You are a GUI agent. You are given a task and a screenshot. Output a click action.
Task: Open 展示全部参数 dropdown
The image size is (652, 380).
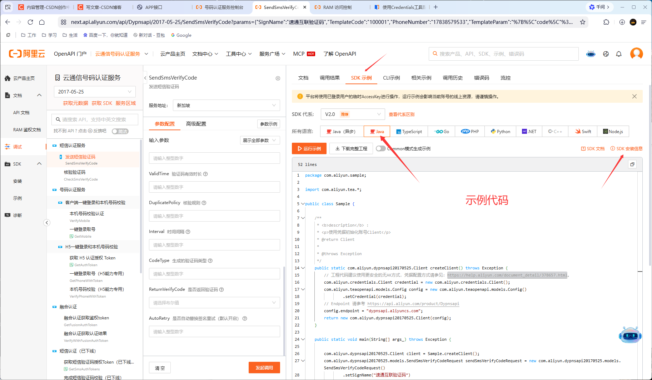(x=260, y=140)
